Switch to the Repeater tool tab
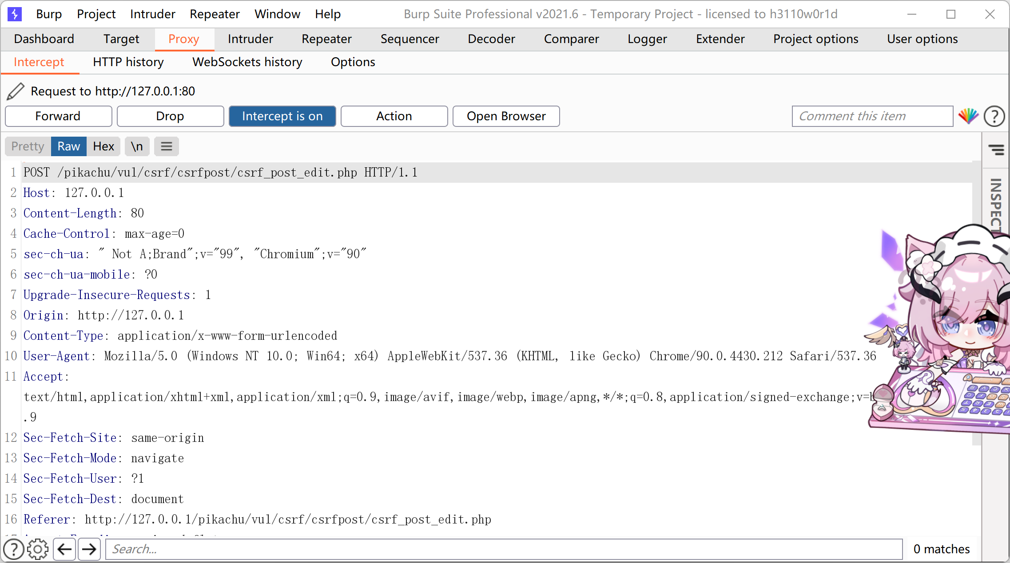1010x563 pixels. (x=327, y=39)
